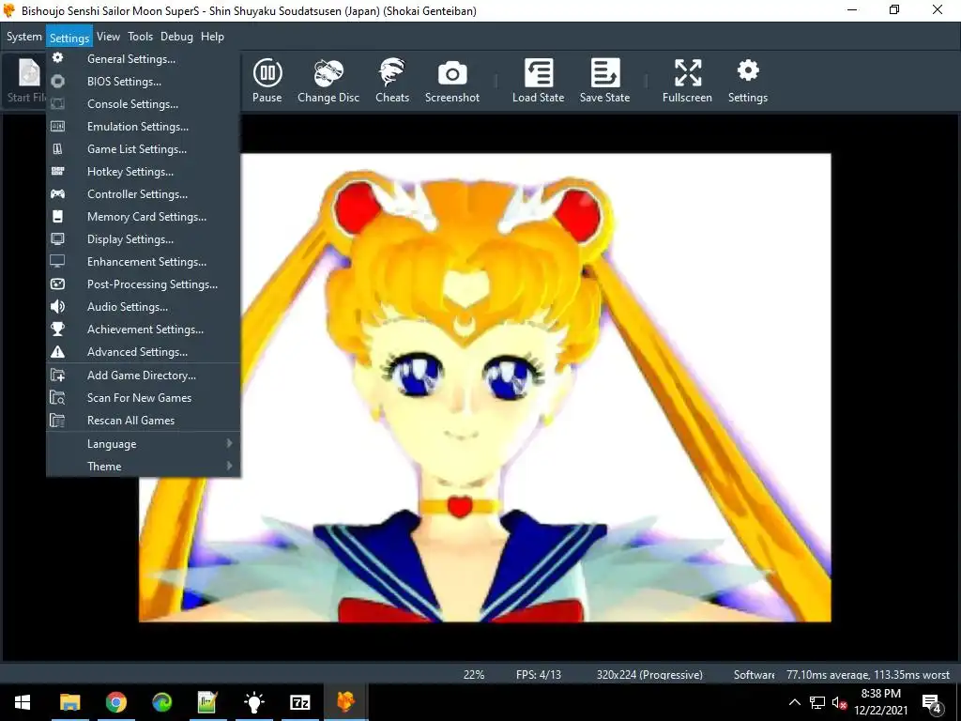
Task: Open Windows Start menu
Action: point(23,702)
